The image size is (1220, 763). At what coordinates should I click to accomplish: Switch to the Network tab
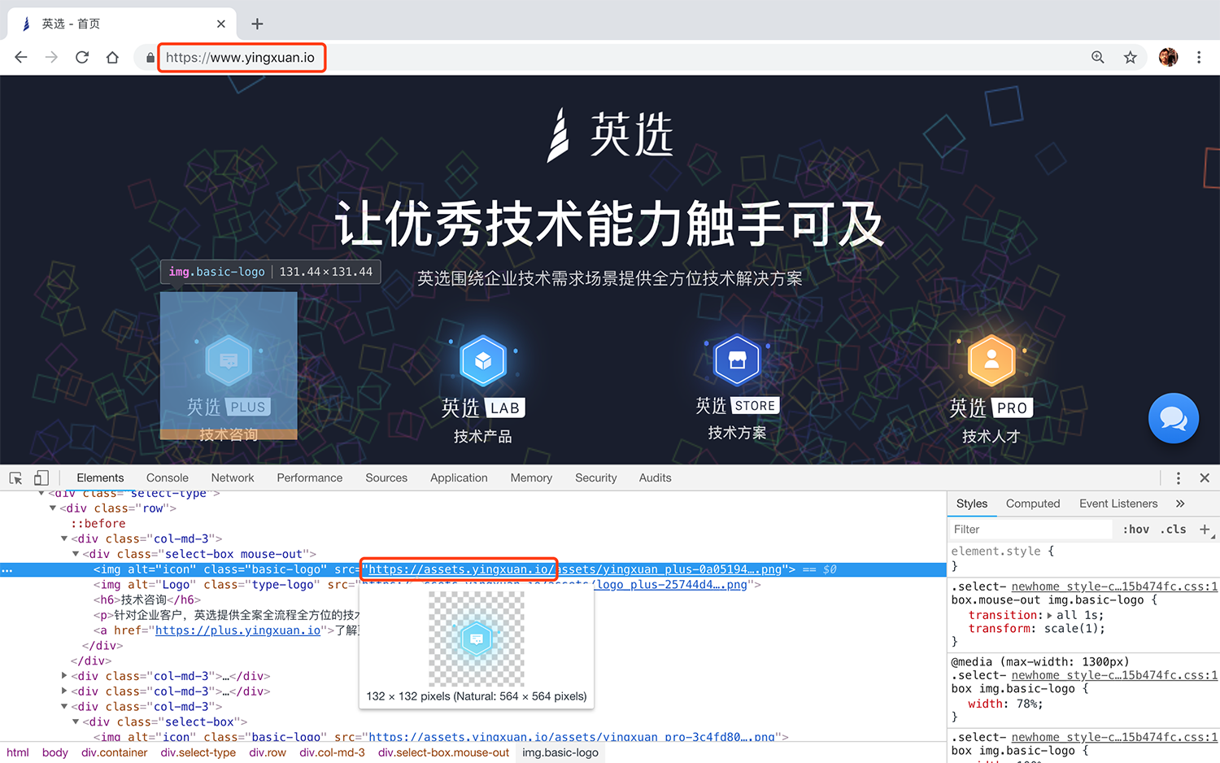(x=233, y=478)
